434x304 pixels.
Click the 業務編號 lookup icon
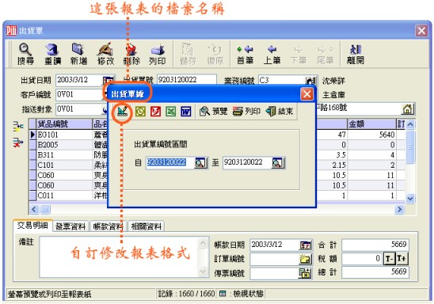[310, 81]
